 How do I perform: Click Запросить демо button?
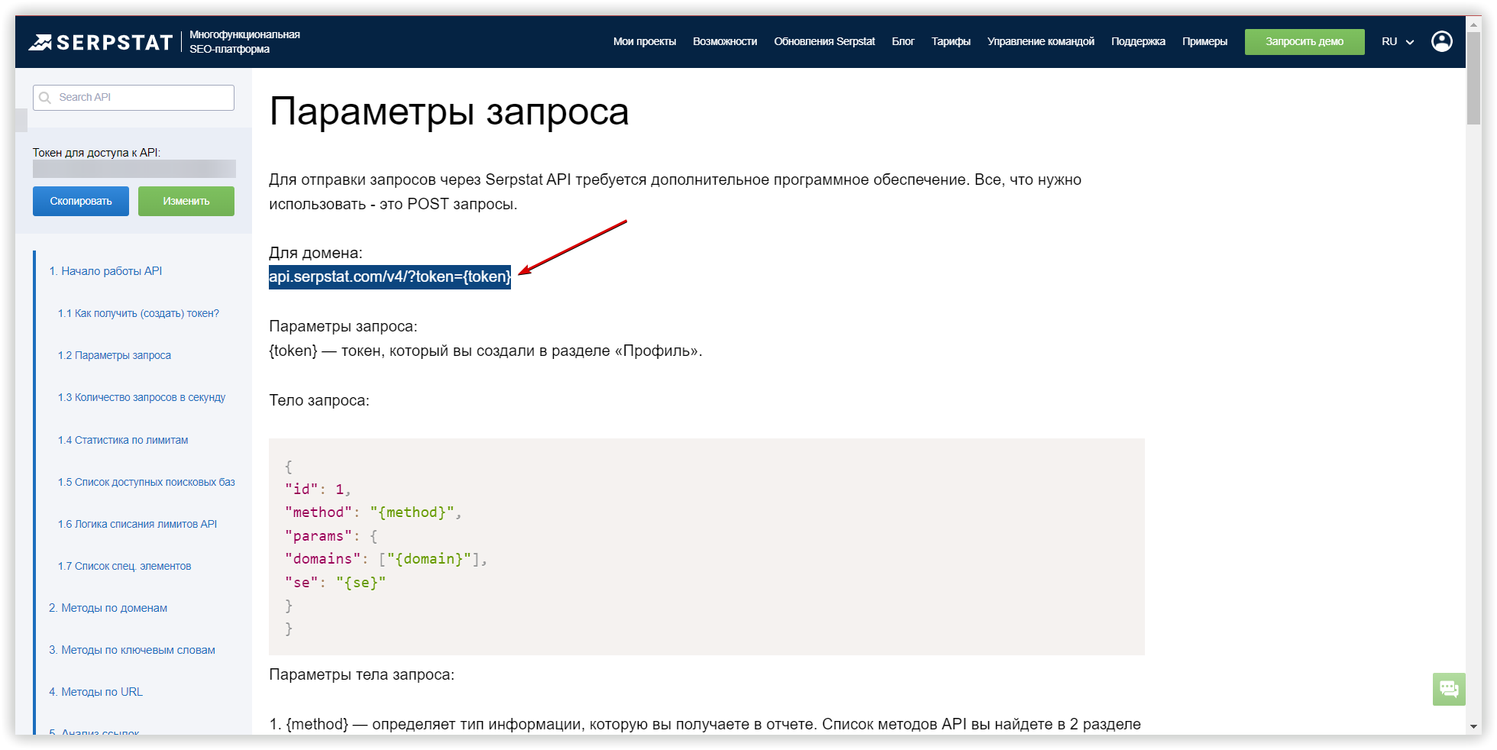pyautogui.click(x=1305, y=42)
